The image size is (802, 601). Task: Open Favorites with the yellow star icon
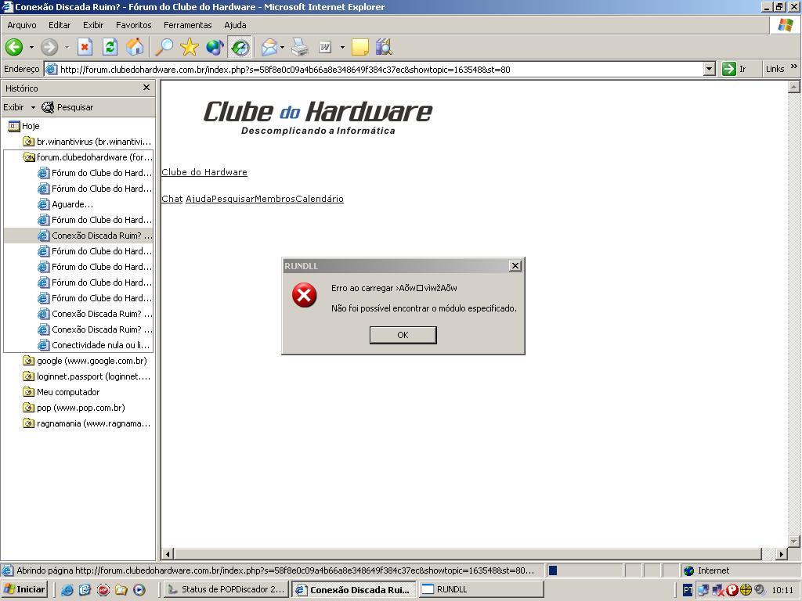pos(190,48)
